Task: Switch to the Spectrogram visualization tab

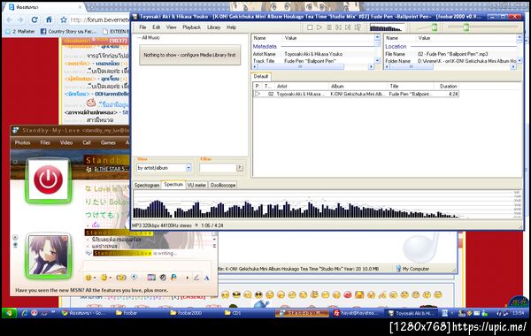Action: click(147, 185)
